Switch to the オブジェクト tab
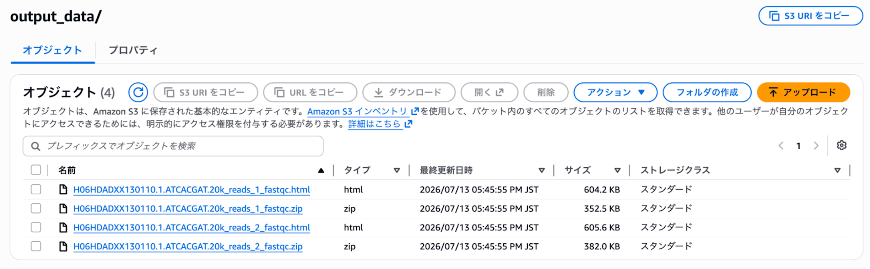The image size is (870, 269). click(x=53, y=50)
